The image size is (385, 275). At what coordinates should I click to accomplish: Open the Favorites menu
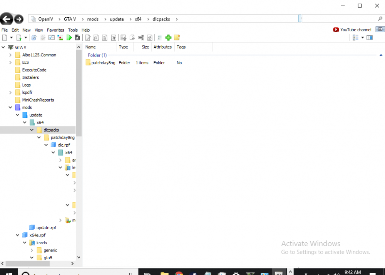(55, 30)
